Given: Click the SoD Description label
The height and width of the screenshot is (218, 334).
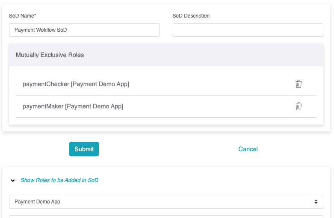Looking at the screenshot, I should point(191,16).
